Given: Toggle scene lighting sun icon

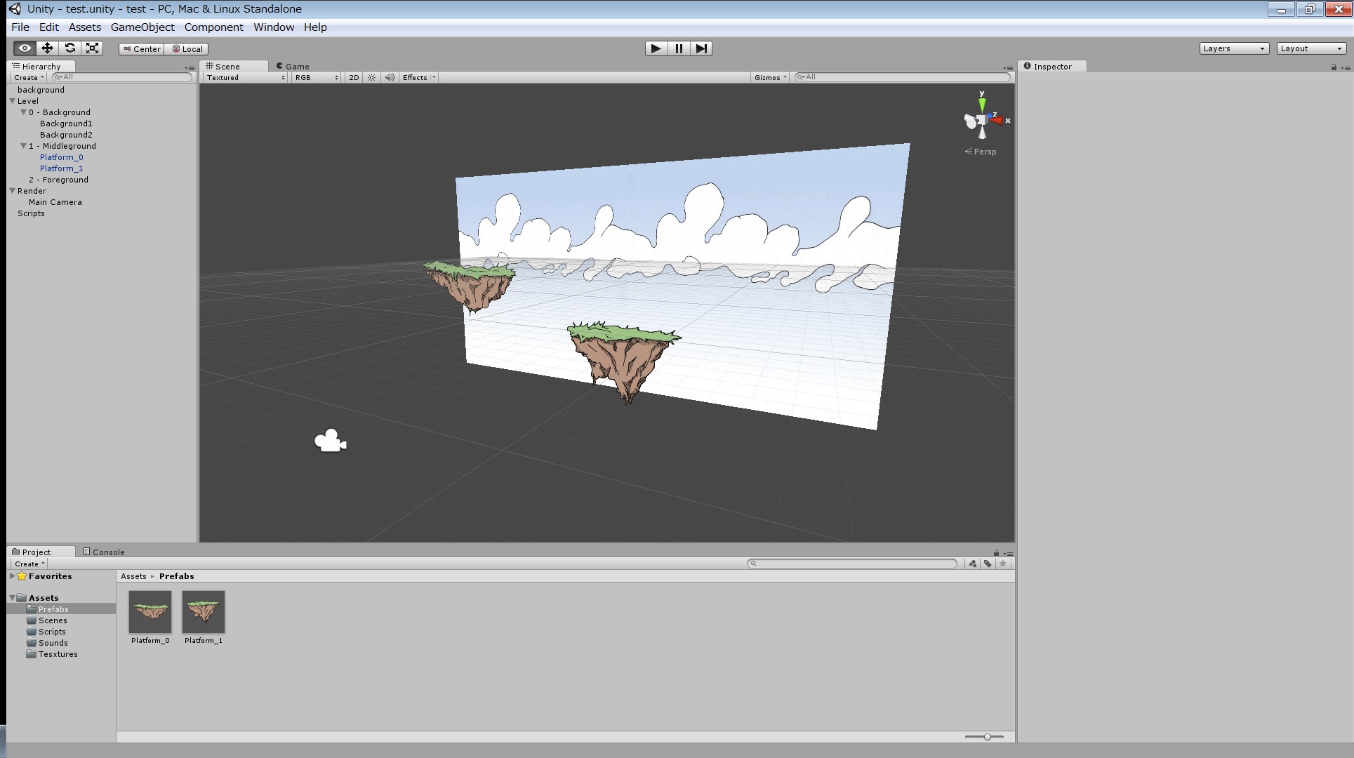Looking at the screenshot, I should [x=372, y=78].
